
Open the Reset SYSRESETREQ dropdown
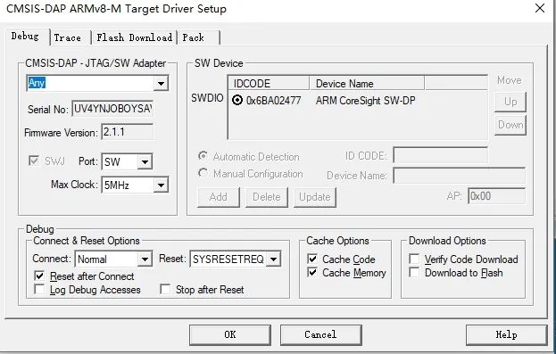click(x=273, y=259)
